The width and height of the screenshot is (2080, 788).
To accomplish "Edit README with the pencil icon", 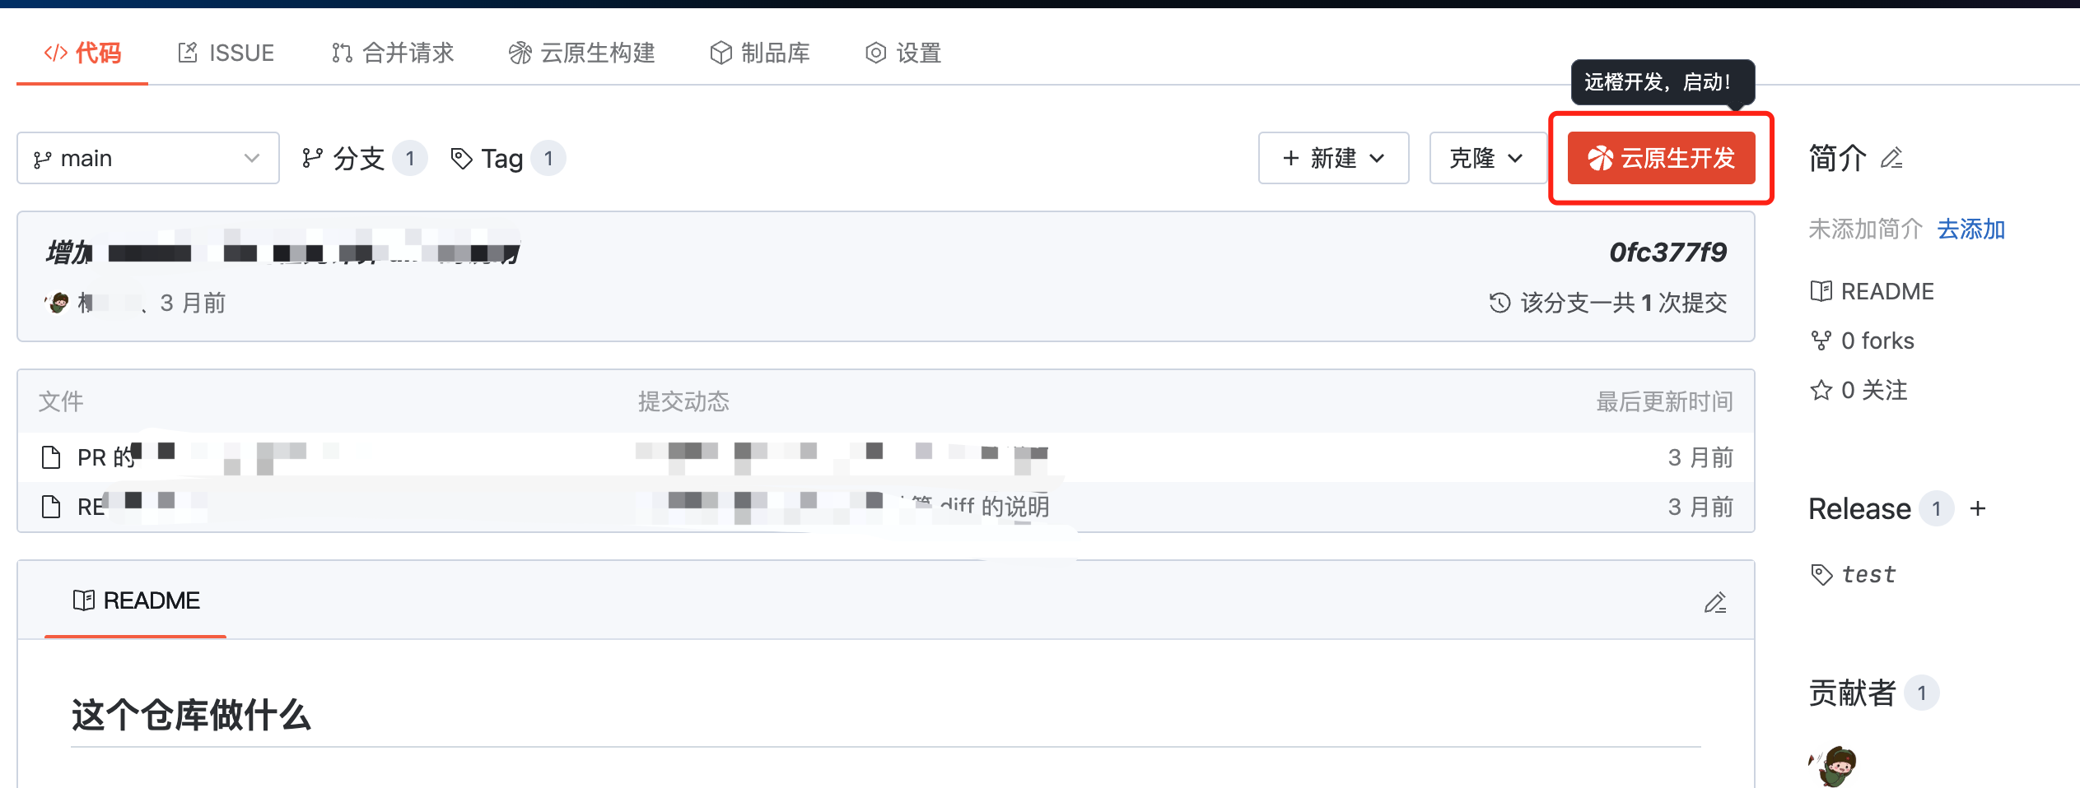I will click(1715, 603).
